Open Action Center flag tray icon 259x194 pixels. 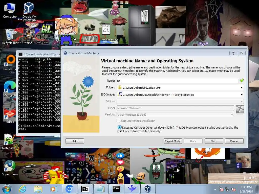[x=221, y=189]
